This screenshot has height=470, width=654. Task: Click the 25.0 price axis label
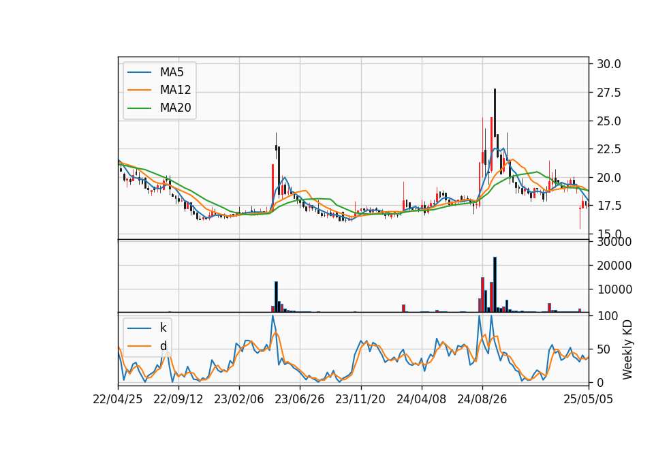click(x=609, y=121)
